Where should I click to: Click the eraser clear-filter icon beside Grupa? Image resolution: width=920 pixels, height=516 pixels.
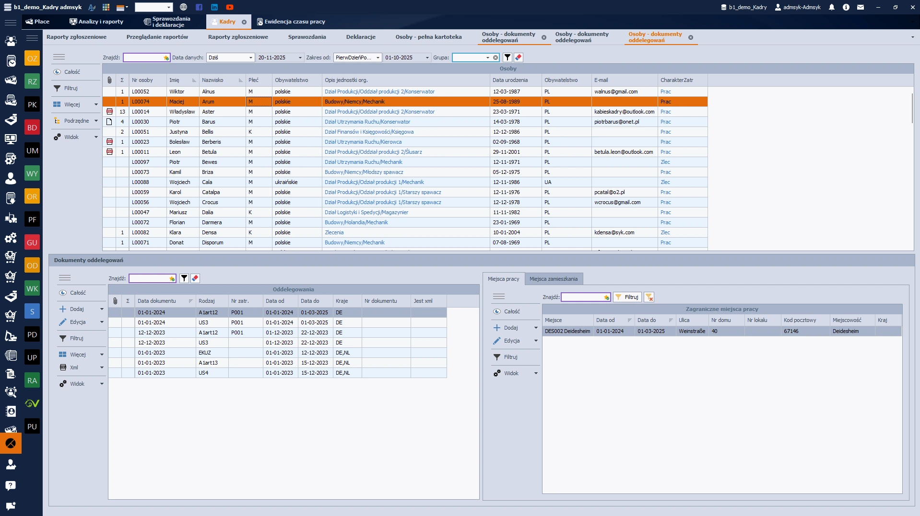point(518,57)
